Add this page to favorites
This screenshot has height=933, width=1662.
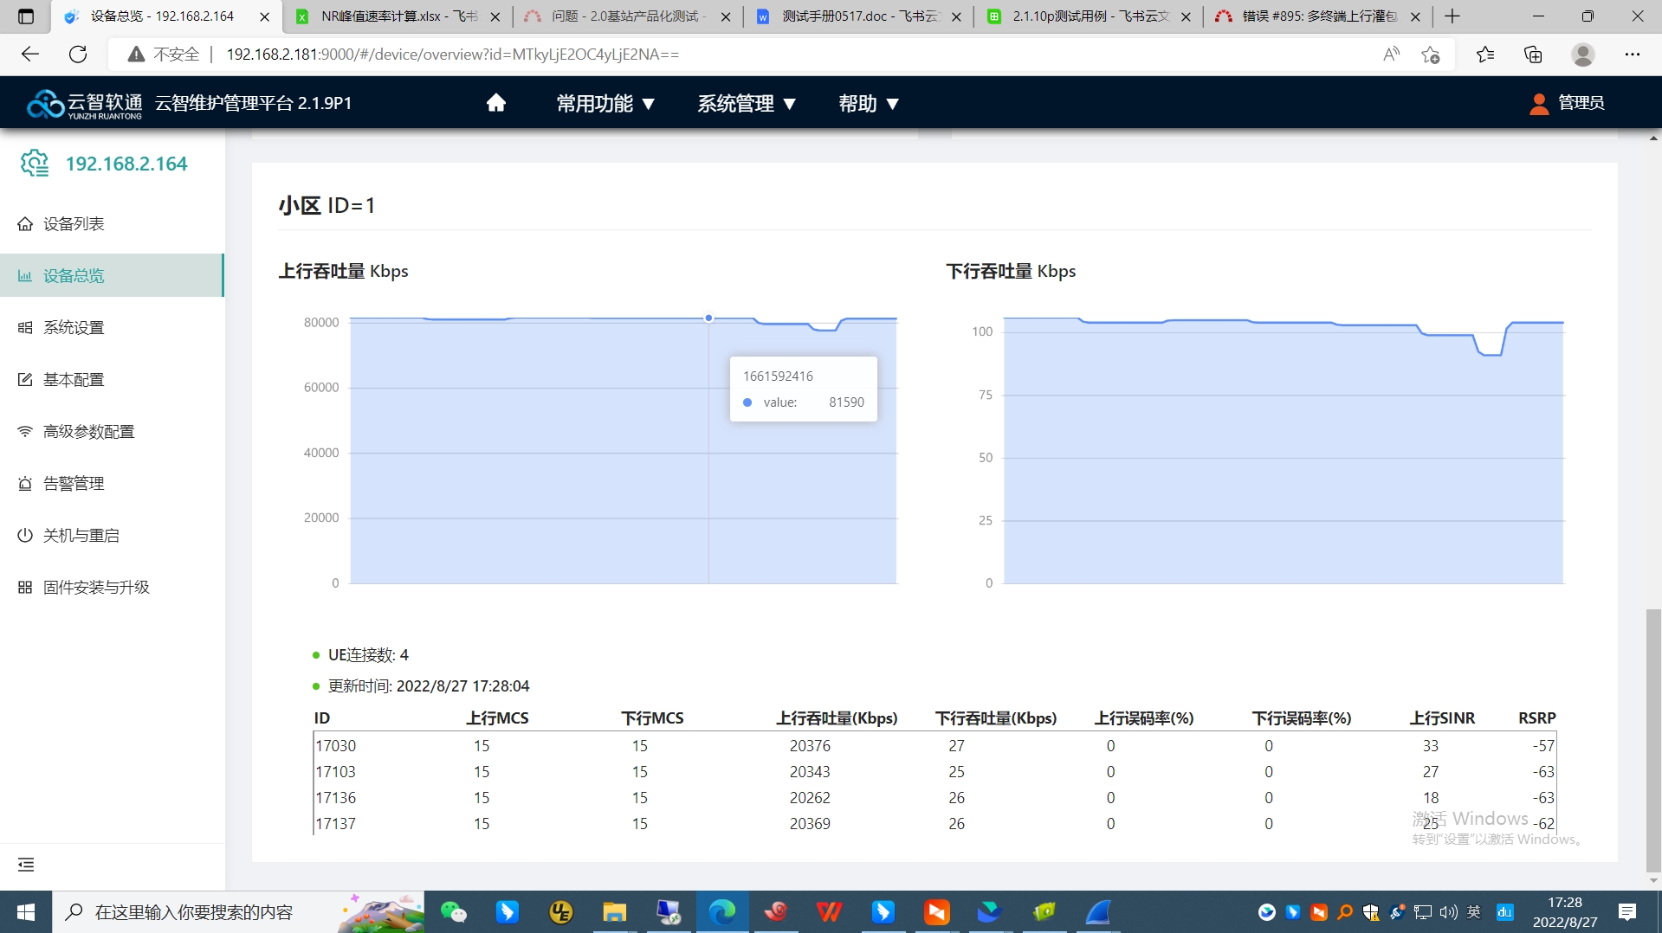(1431, 55)
